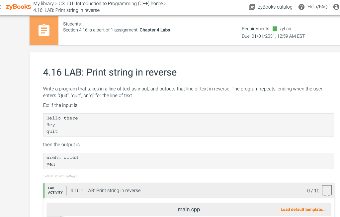Image resolution: width=340 pixels, height=217 pixels.
Task: Click the example input code box
Action: (x=189, y=125)
